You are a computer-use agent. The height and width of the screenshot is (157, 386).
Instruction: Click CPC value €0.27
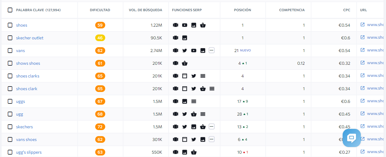(344, 152)
